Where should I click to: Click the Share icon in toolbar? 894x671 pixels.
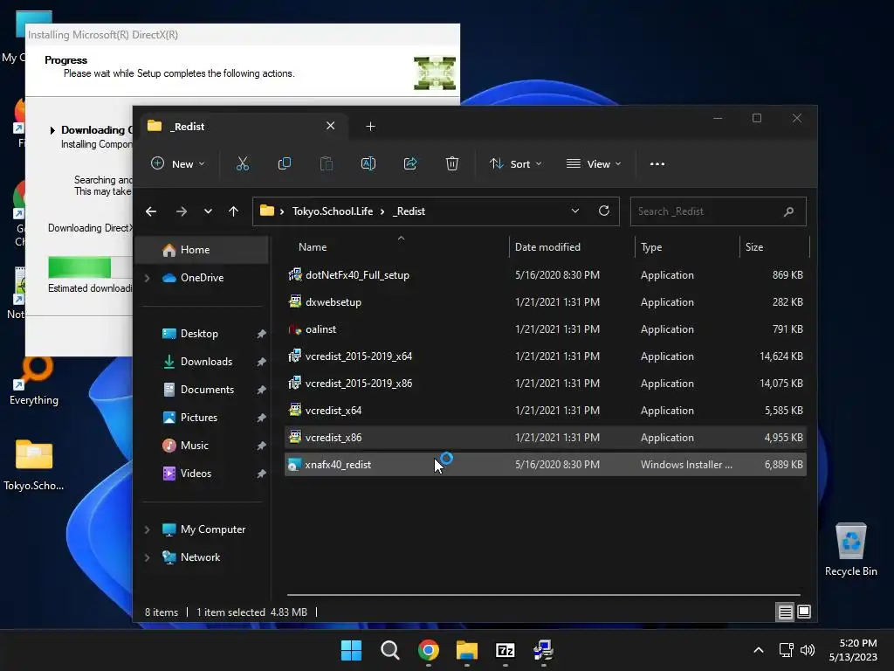click(410, 163)
